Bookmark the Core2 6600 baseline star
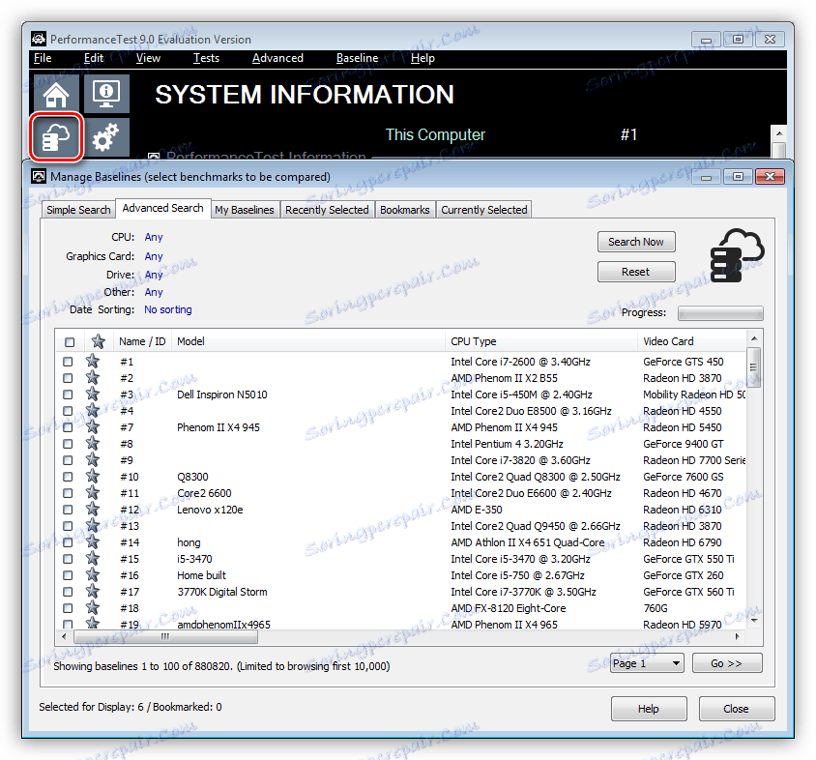 (x=93, y=493)
